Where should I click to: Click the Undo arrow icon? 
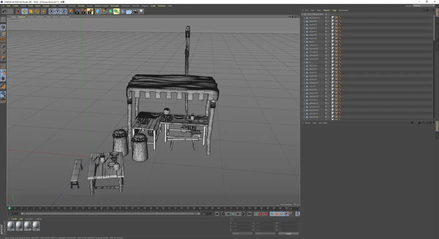pyautogui.click(x=4, y=11)
